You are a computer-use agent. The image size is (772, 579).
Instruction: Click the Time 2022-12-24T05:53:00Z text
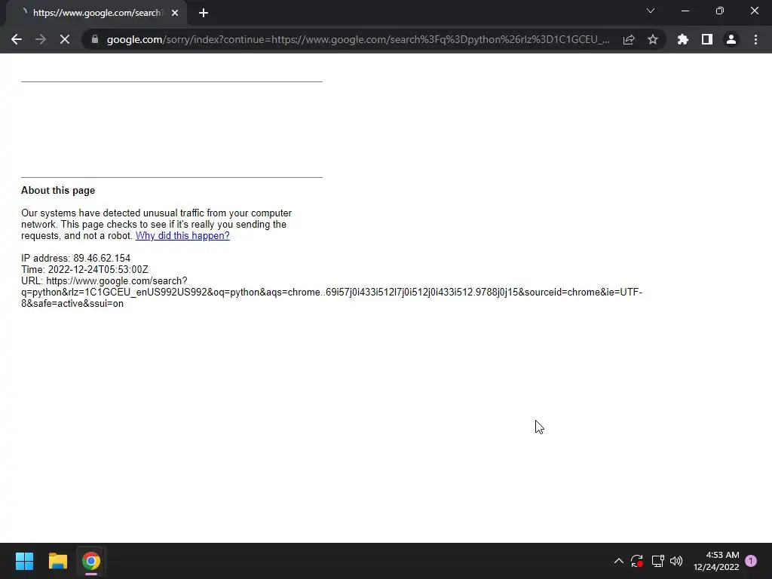84,269
